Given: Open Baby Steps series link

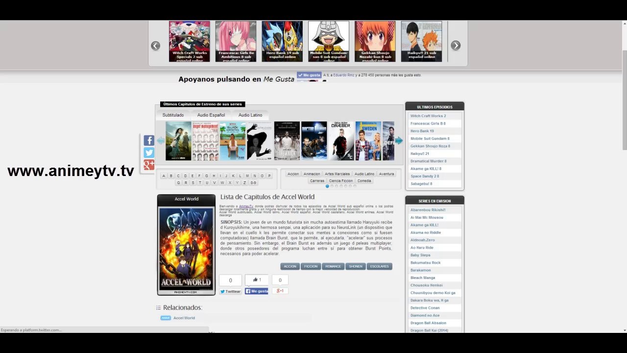Looking at the screenshot, I should click(420, 255).
